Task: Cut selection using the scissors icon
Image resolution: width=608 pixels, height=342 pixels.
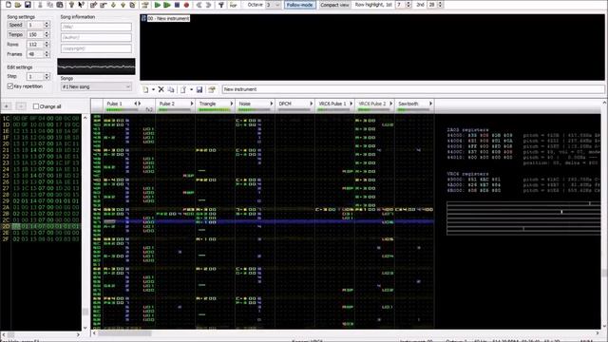Action: [40, 5]
